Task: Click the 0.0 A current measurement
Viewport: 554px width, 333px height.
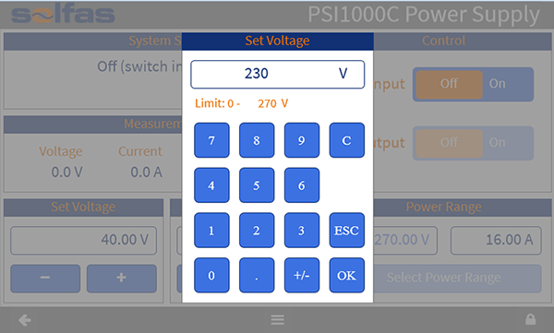Action: coord(146,172)
